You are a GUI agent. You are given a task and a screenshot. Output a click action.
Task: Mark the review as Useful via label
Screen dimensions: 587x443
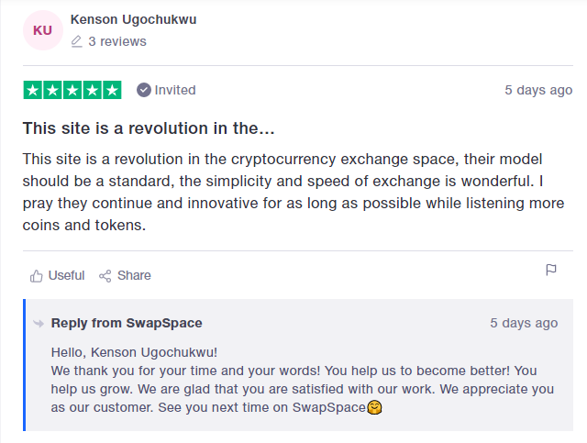(66, 275)
